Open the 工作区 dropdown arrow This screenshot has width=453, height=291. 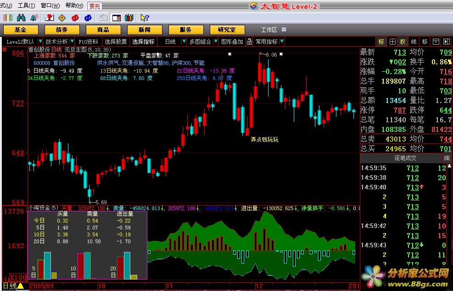284,29
